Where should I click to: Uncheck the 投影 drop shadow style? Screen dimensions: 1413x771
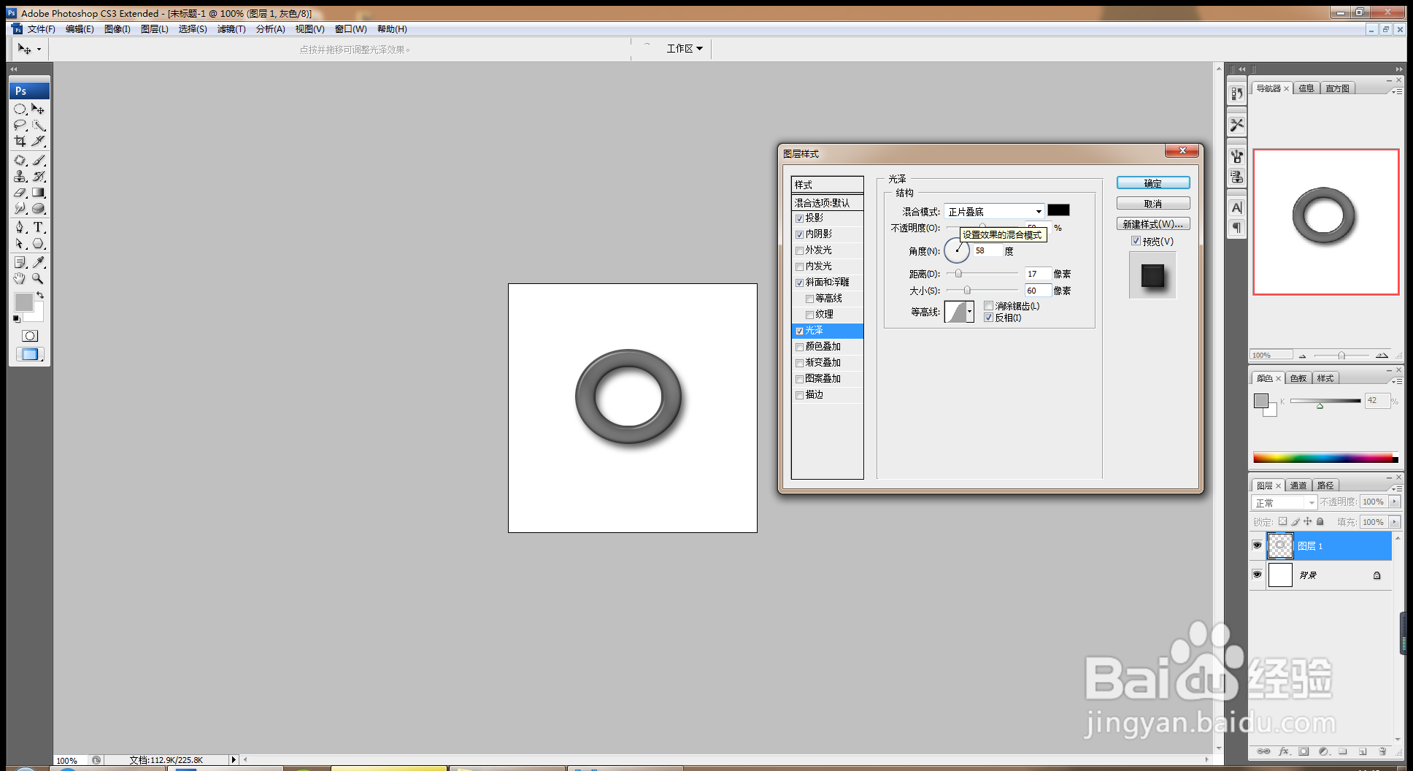coord(800,218)
